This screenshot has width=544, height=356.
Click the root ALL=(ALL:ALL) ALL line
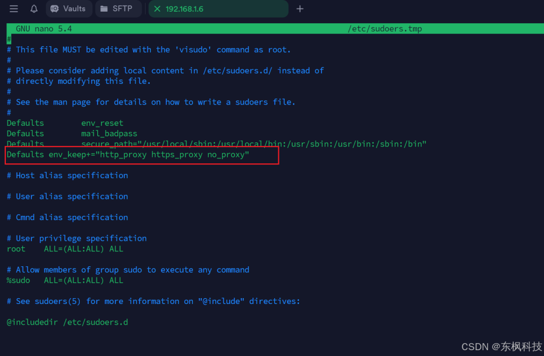[x=65, y=249]
